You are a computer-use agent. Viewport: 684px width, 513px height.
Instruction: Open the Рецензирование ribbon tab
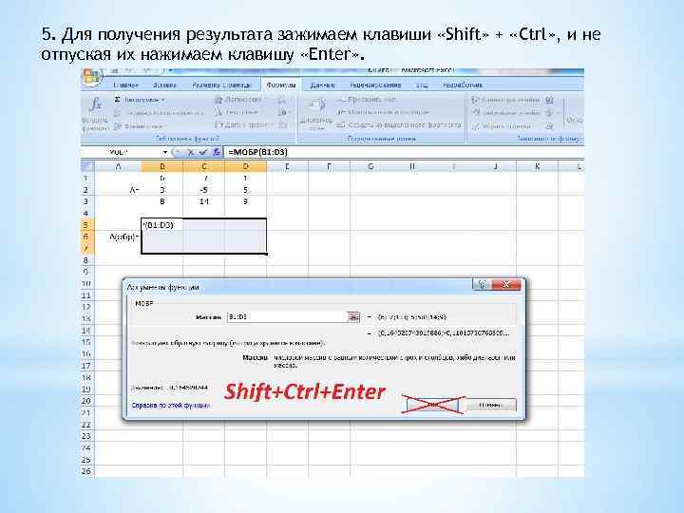(x=375, y=85)
